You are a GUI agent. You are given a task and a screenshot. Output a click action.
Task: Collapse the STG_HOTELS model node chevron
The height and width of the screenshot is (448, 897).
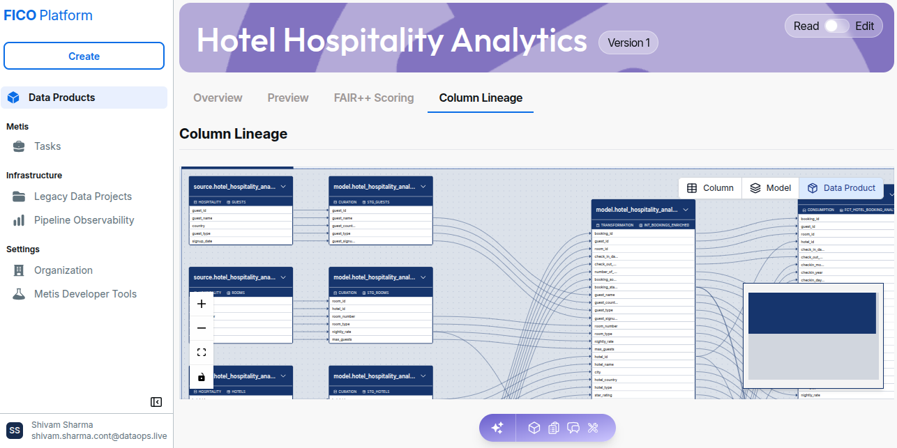tap(423, 376)
